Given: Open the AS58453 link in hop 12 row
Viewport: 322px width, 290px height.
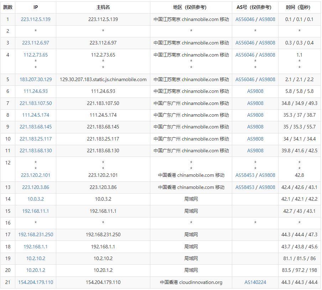Looking at the screenshot, I should pos(245,175).
